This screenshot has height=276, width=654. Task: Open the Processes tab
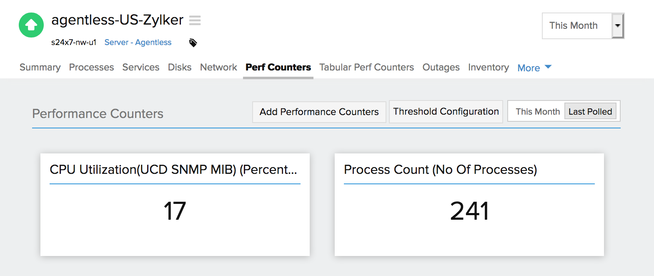91,67
